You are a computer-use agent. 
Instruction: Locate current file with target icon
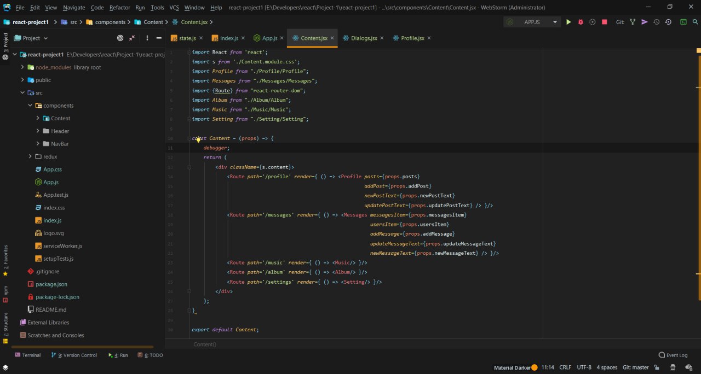[x=120, y=38]
